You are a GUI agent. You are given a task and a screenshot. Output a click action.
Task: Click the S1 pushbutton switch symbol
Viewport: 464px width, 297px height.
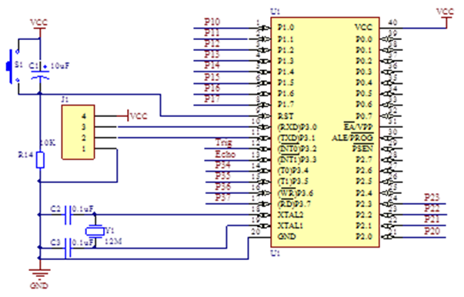coord(13,67)
